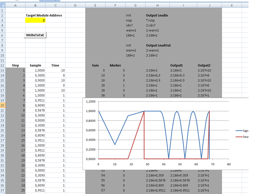
Task: Select the Step column heading cell
Action: point(15,65)
